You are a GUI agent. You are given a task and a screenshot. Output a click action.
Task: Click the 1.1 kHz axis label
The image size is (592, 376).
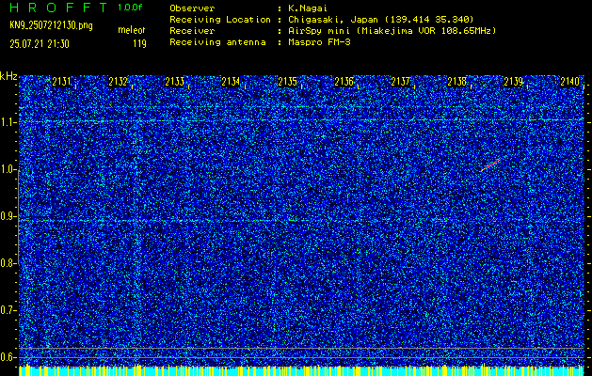[8, 122]
